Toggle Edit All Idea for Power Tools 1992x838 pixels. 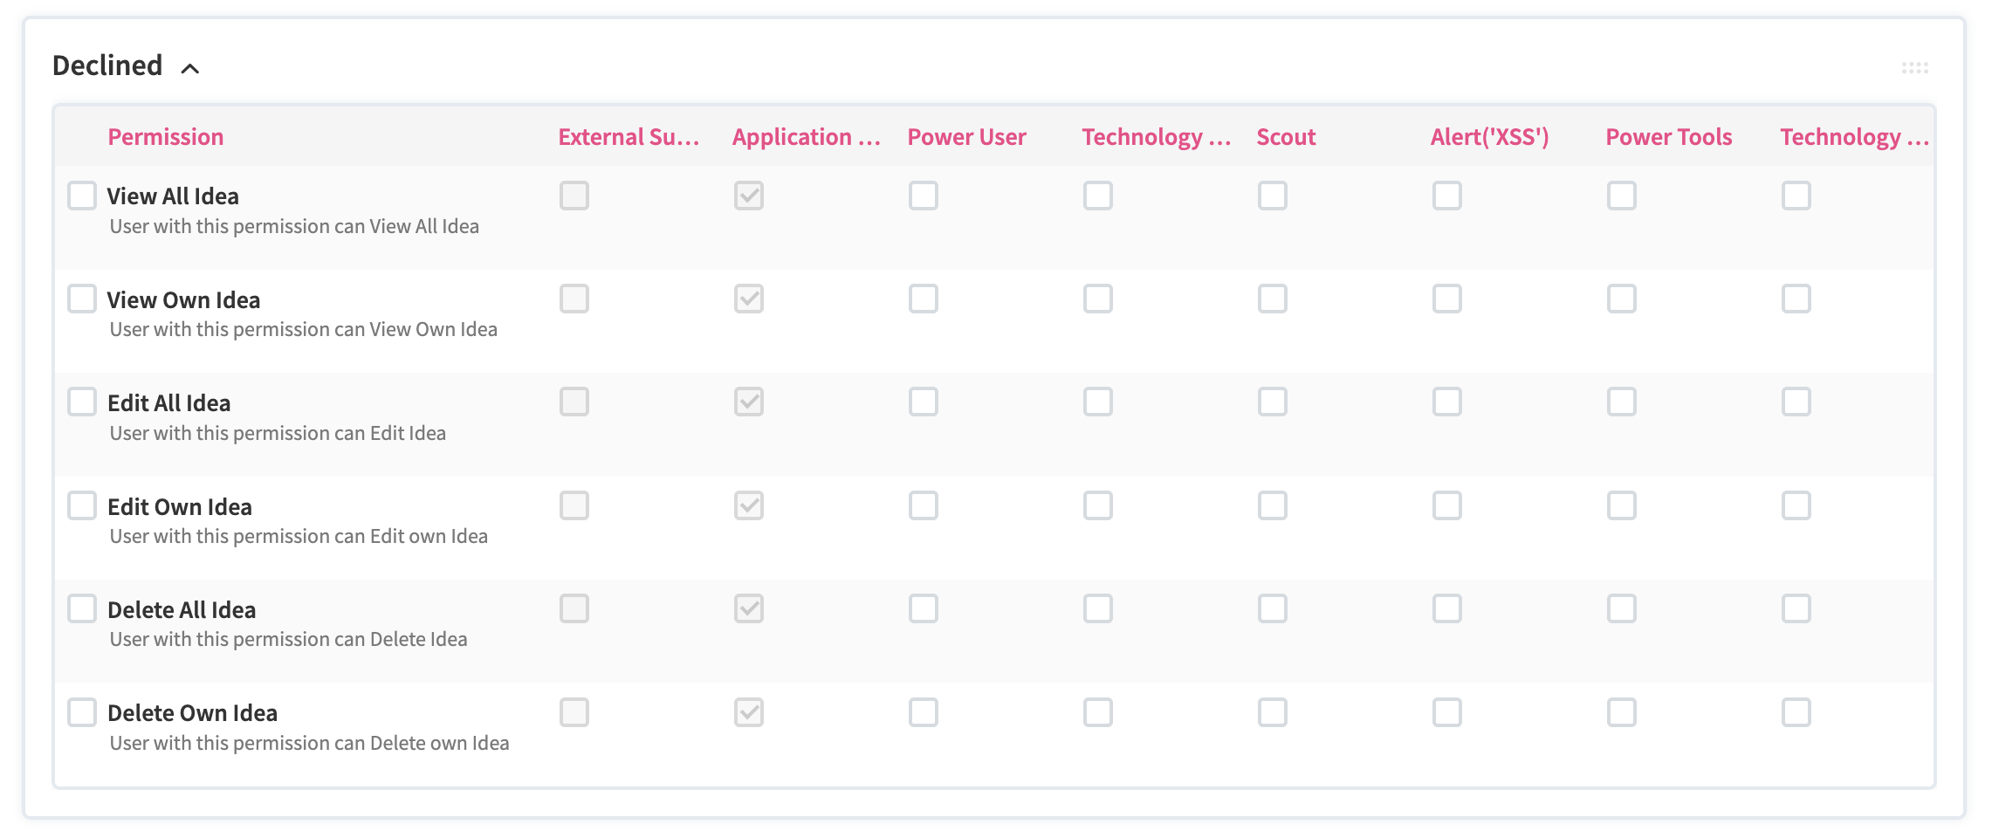click(1622, 402)
